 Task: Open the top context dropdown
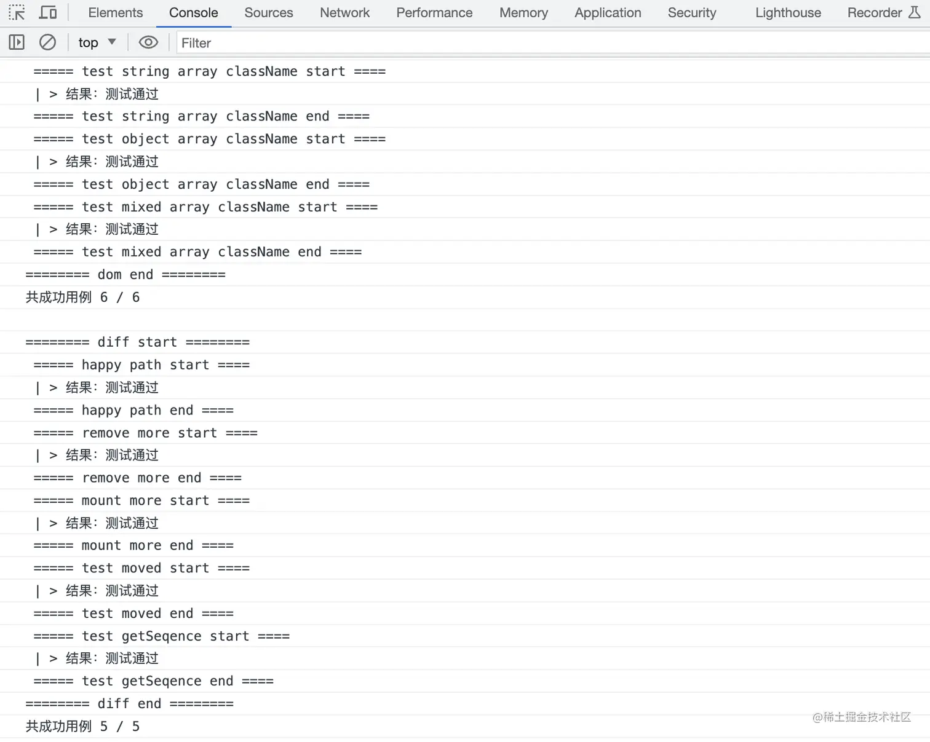(x=97, y=42)
